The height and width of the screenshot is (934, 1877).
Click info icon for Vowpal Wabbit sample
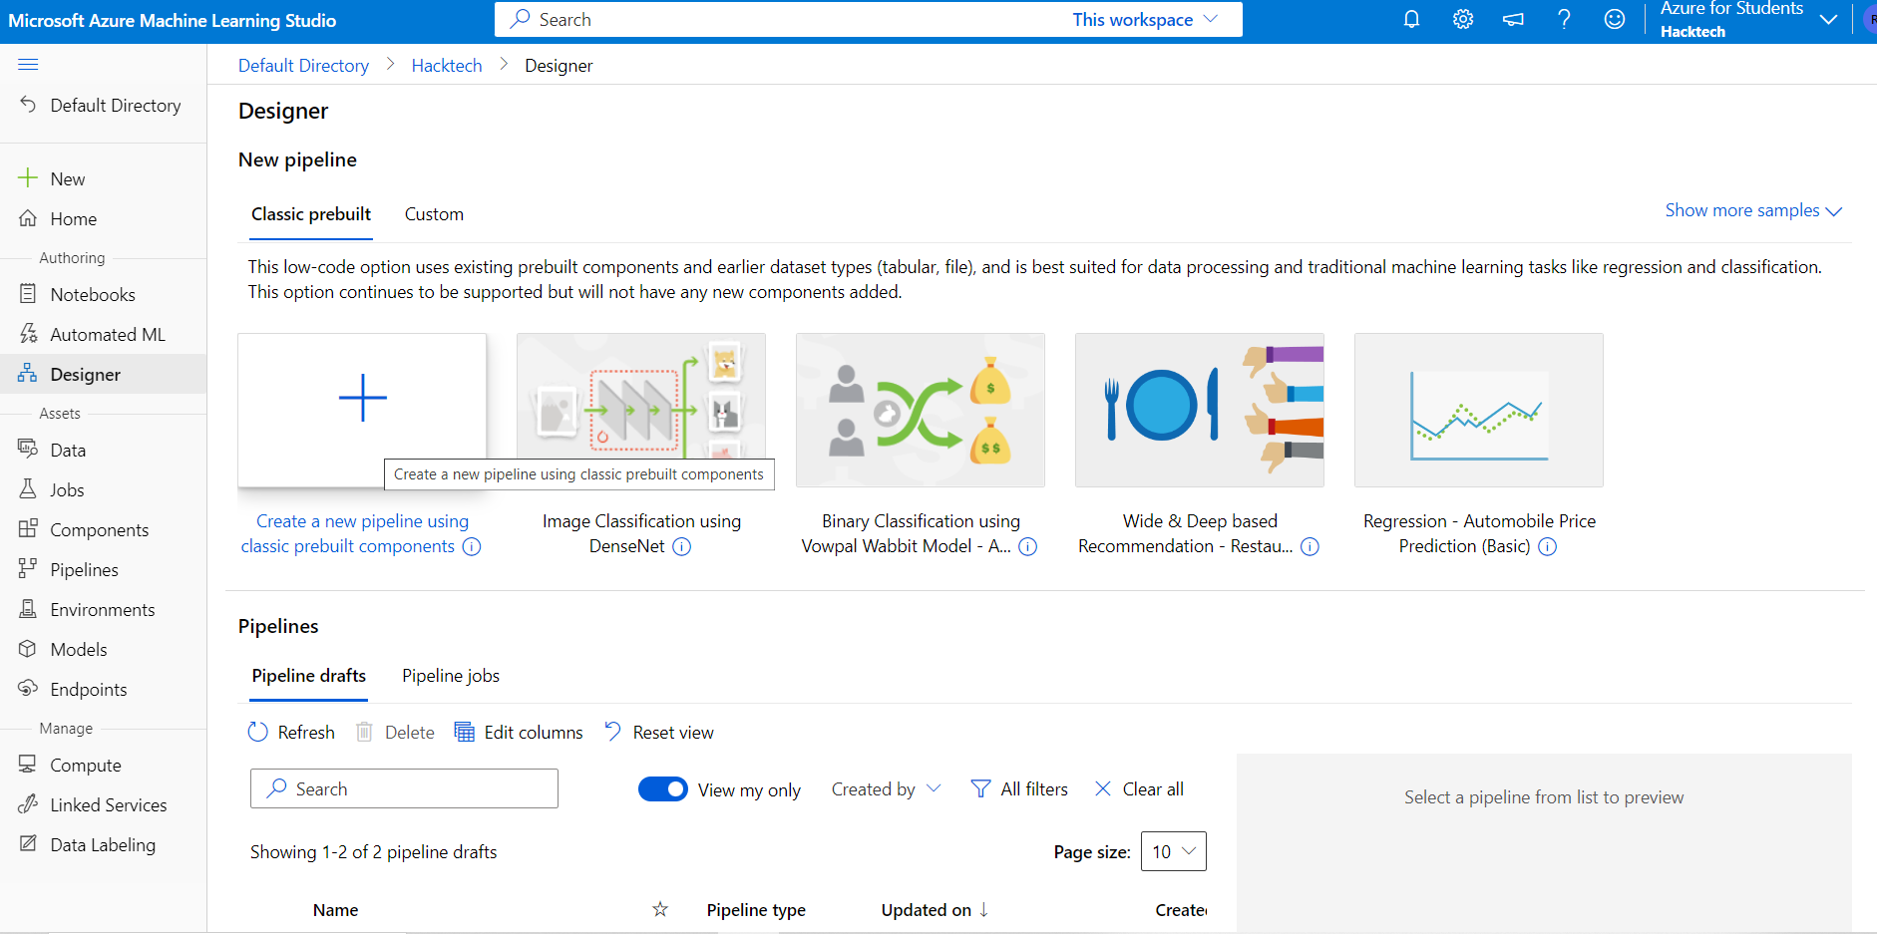click(1027, 546)
